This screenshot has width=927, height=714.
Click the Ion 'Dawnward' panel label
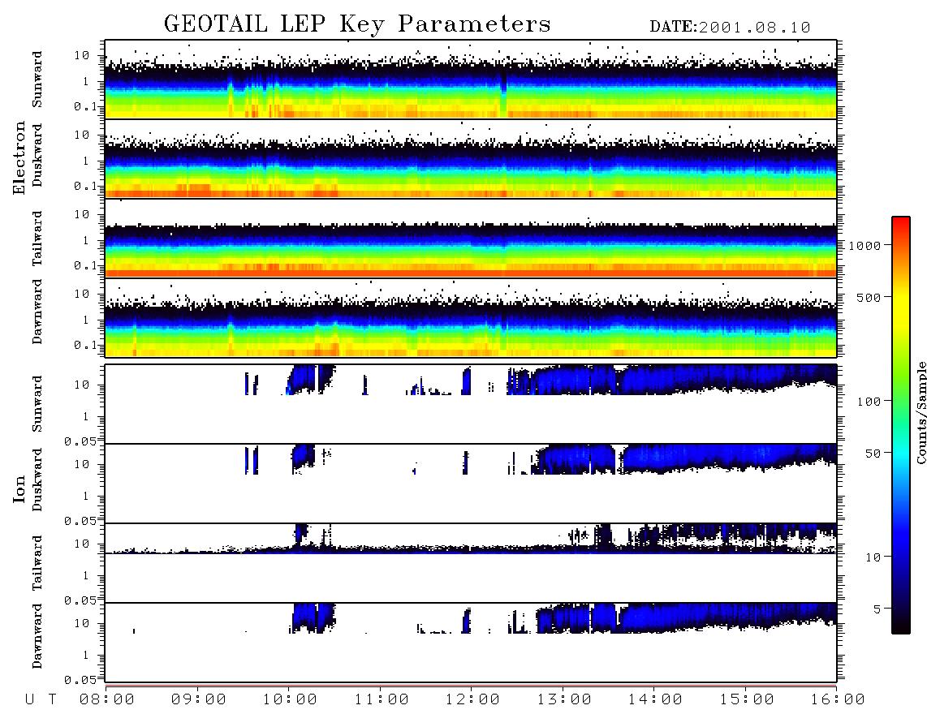pyautogui.click(x=37, y=636)
